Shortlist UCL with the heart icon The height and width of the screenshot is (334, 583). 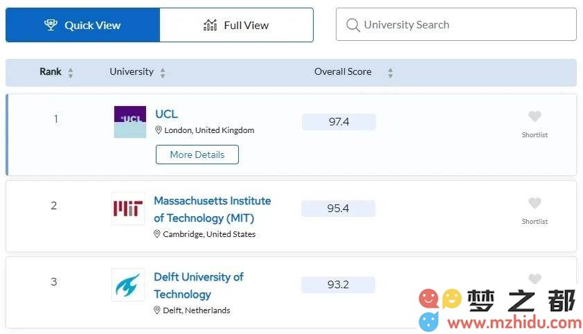(535, 116)
